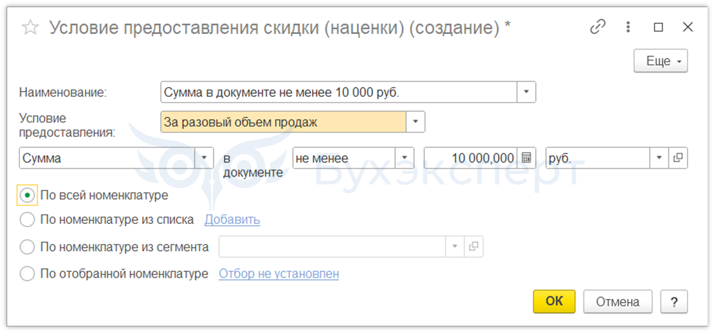This screenshot has width=714, height=333.
Task: Add this form to favorites with star icon
Action: [x=30, y=28]
